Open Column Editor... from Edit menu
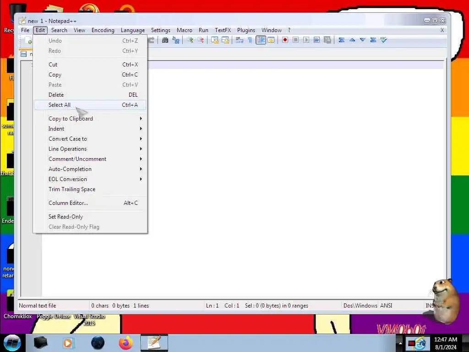The image size is (469, 352). coord(90,203)
